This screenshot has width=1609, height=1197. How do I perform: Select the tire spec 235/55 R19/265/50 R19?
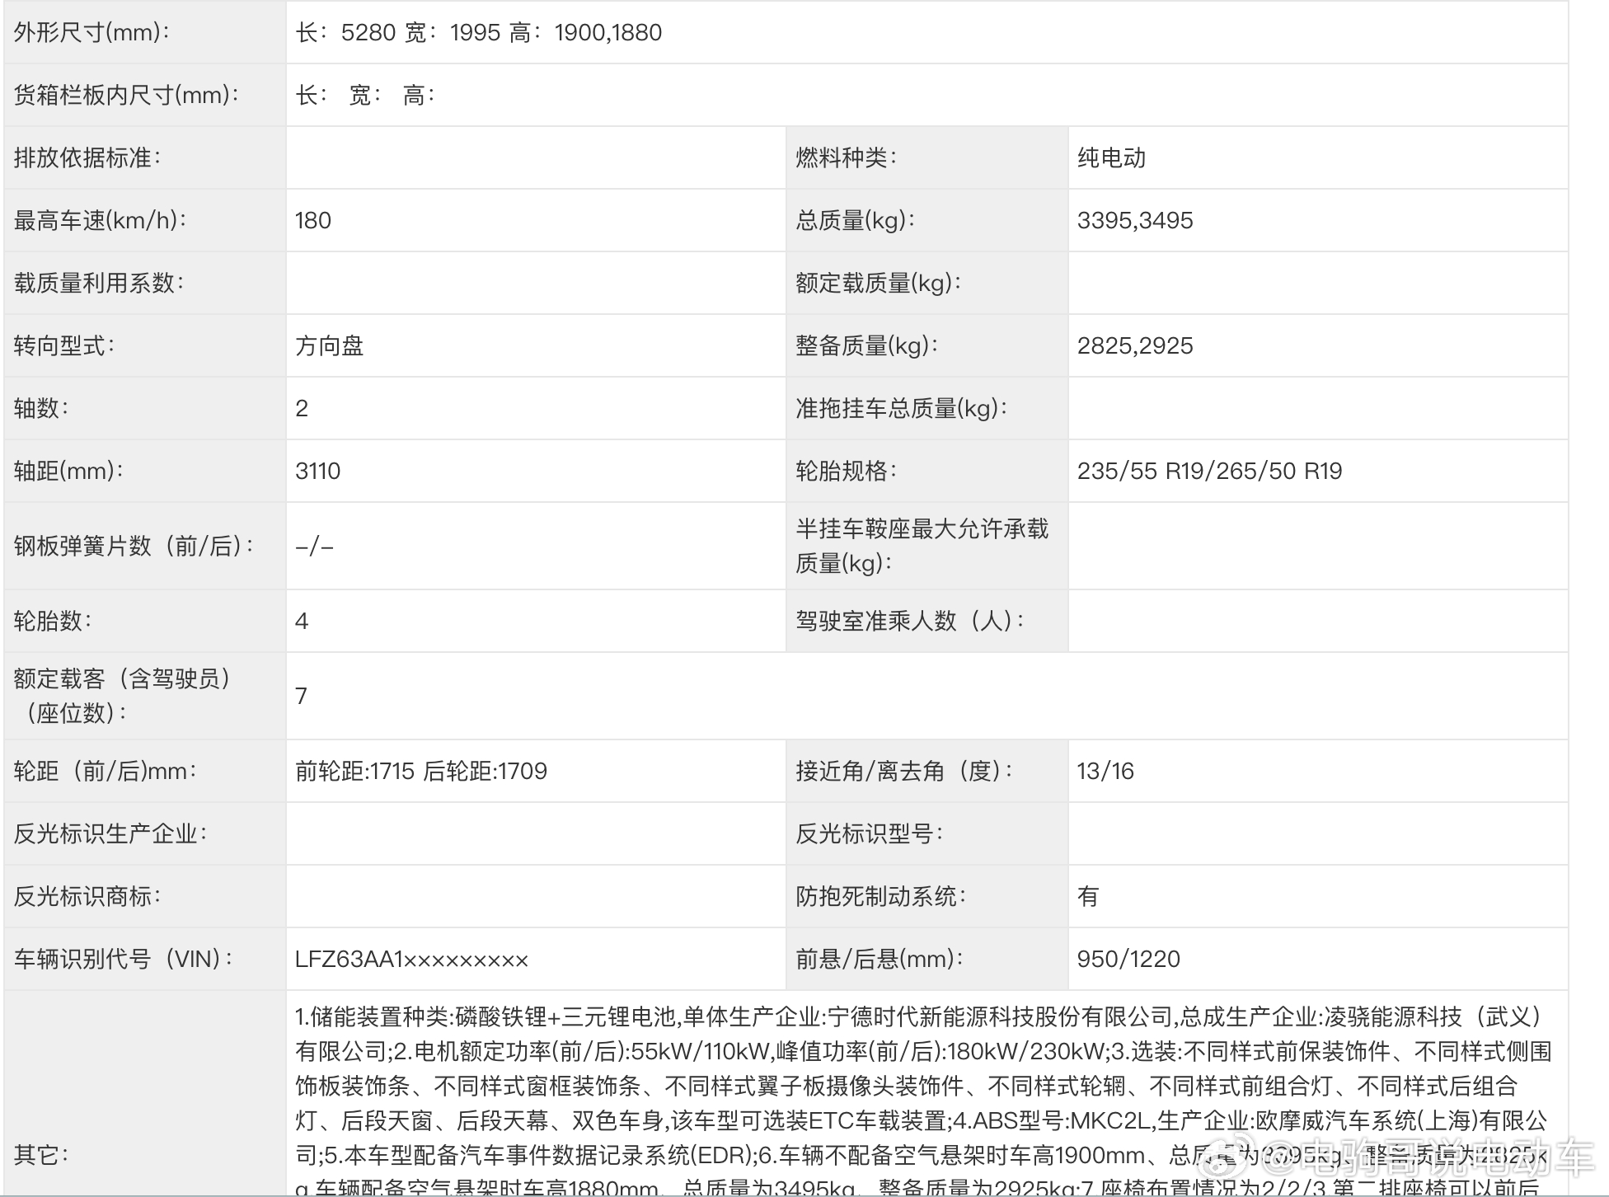tap(1212, 471)
